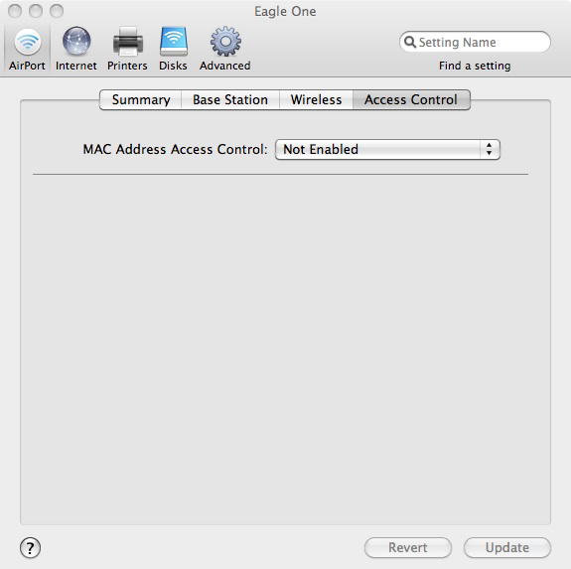Click the AirPort text label in toolbar
The image size is (571, 569).
[x=27, y=66]
